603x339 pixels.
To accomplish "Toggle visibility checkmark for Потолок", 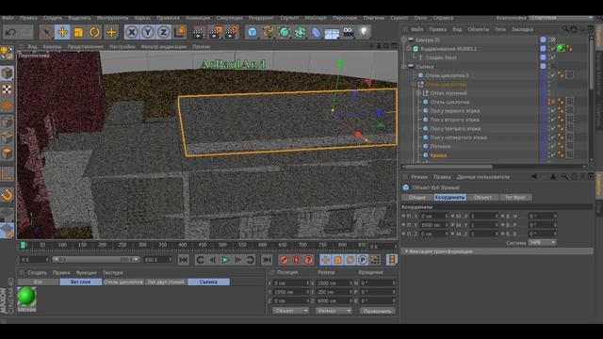I will tap(552, 147).
